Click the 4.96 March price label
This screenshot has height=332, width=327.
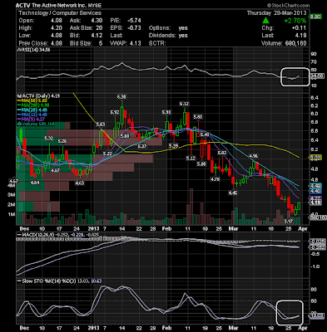click(x=253, y=156)
